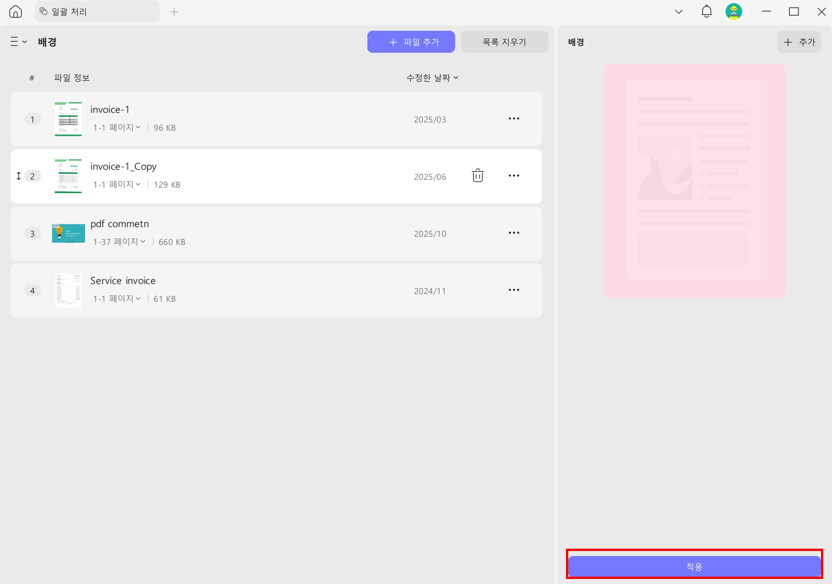The image size is (832, 584).
Task: Click the 2025/03 date of invoice-1
Action: tap(430, 120)
